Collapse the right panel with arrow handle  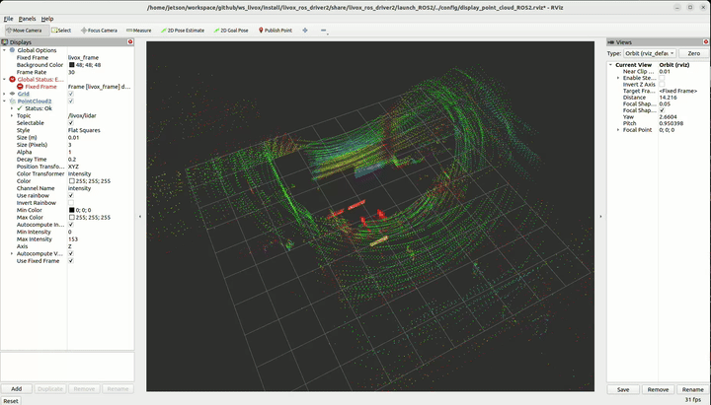click(600, 217)
